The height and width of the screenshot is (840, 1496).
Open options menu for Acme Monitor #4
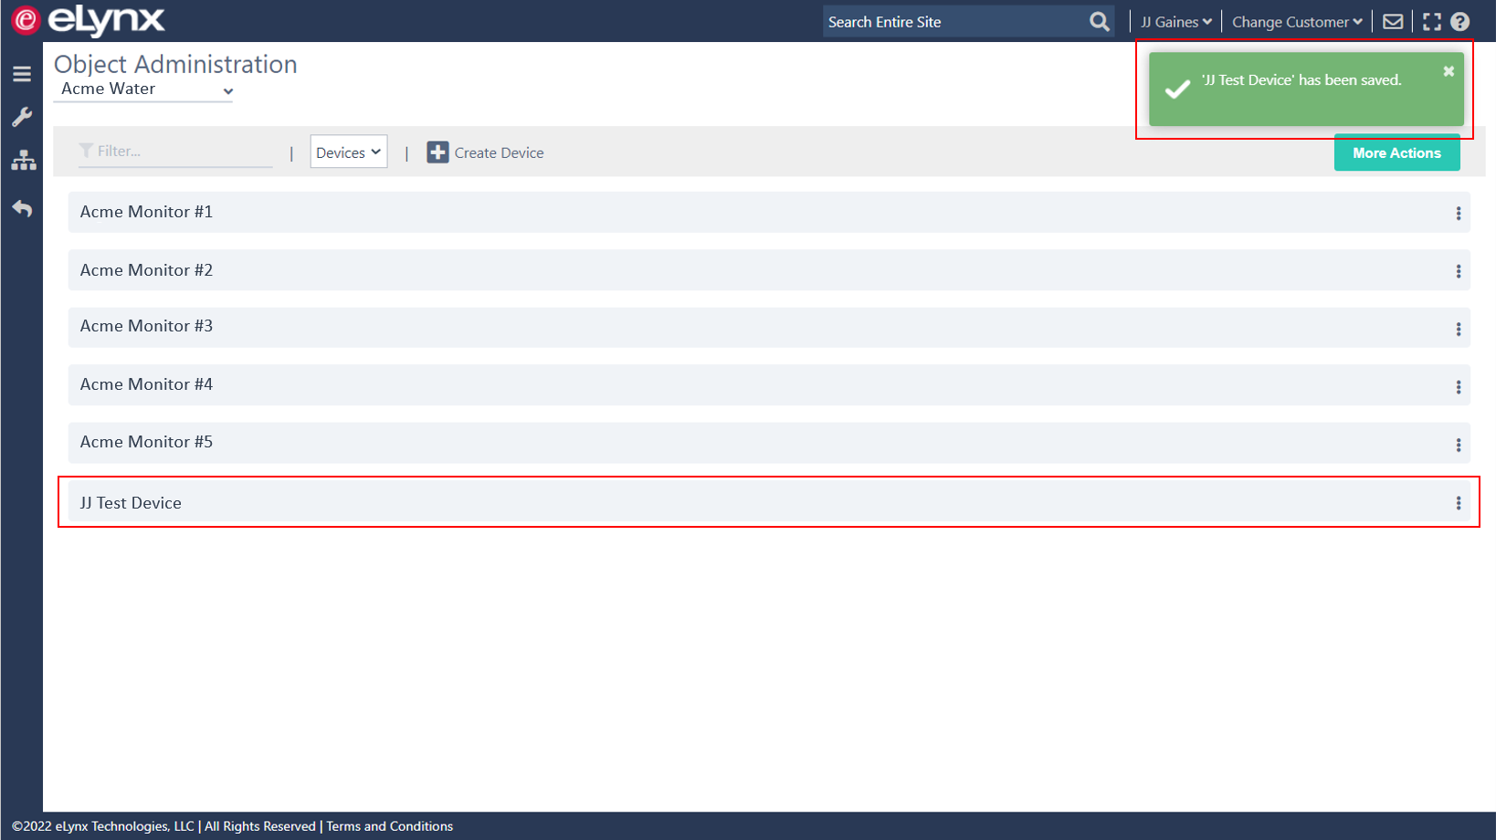(x=1458, y=387)
